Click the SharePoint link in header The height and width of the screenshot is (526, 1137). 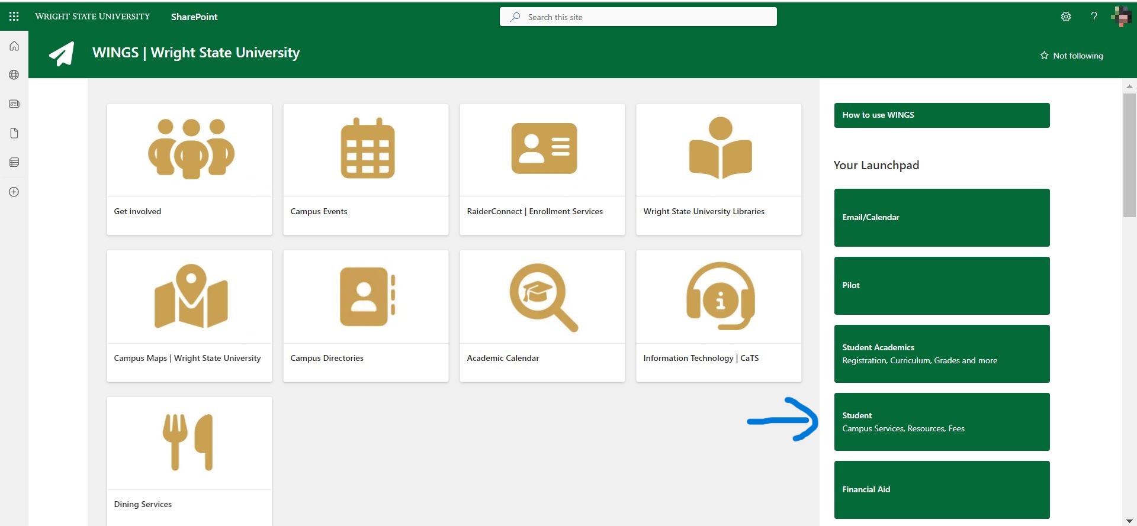pos(194,17)
